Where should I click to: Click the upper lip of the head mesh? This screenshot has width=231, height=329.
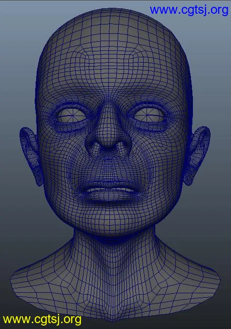click(x=109, y=186)
